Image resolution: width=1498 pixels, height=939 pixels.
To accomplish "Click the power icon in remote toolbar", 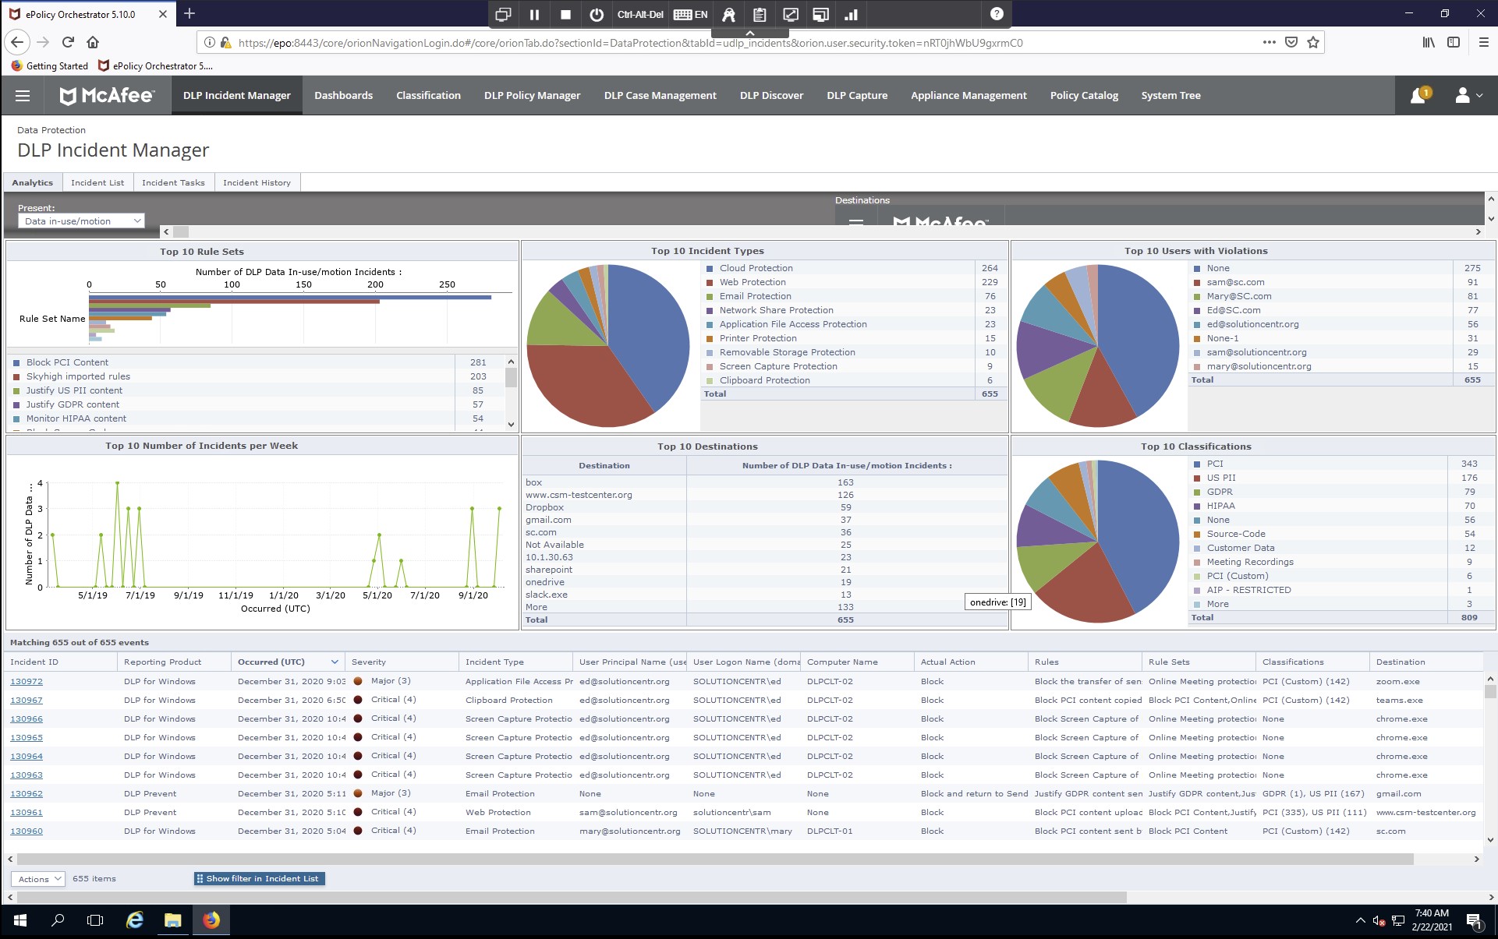I will pyautogui.click(x=597, y=14).
